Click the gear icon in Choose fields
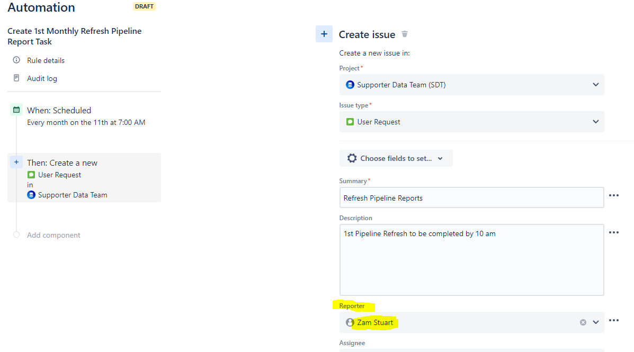 [352, 158]
